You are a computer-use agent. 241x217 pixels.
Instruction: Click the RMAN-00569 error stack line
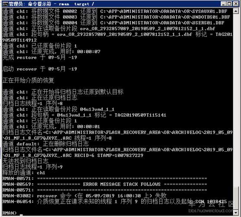click(x=105, y=184)
